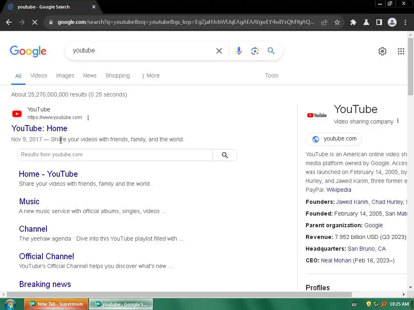Image resolution: width=414 pixels, height=310 pixels.
Task: Click the taskbar clock 10:25 AM
Action: (399, 304)
